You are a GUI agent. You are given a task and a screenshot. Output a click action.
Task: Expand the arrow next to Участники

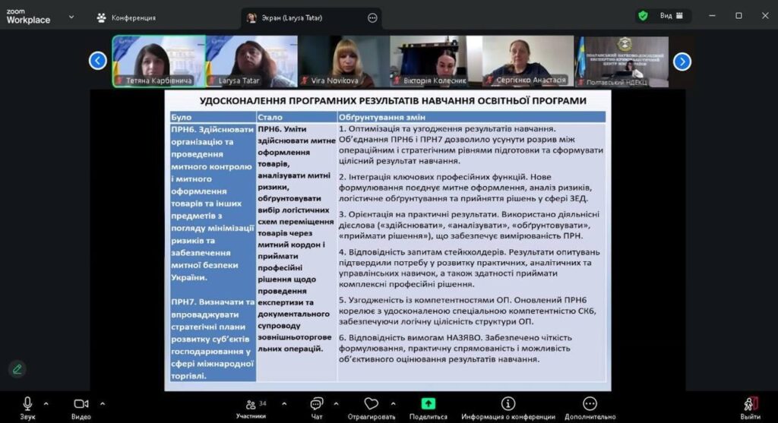(x=284, y=403)
